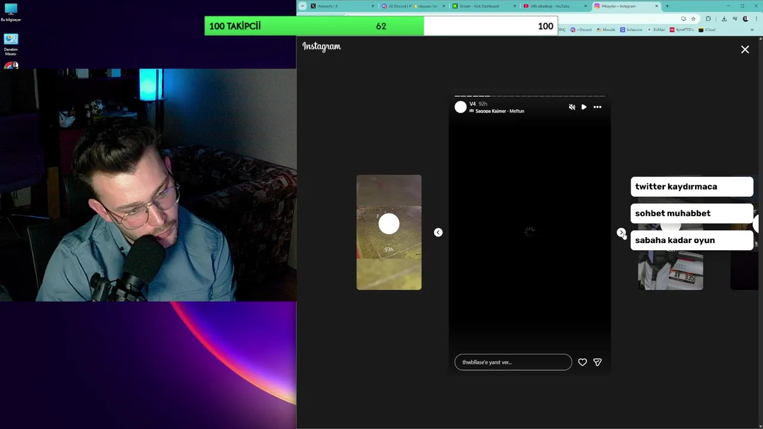Switch to the Discord tab

[x=412, y=6]
